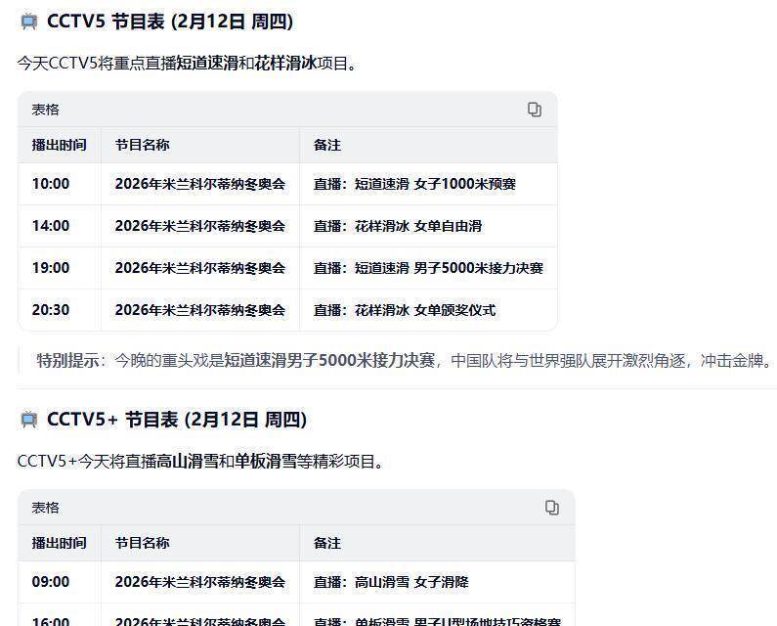The image size is (777, 626).
Task: Click the TV icon beside CCTV5 节目表
Action: (28, 22)
